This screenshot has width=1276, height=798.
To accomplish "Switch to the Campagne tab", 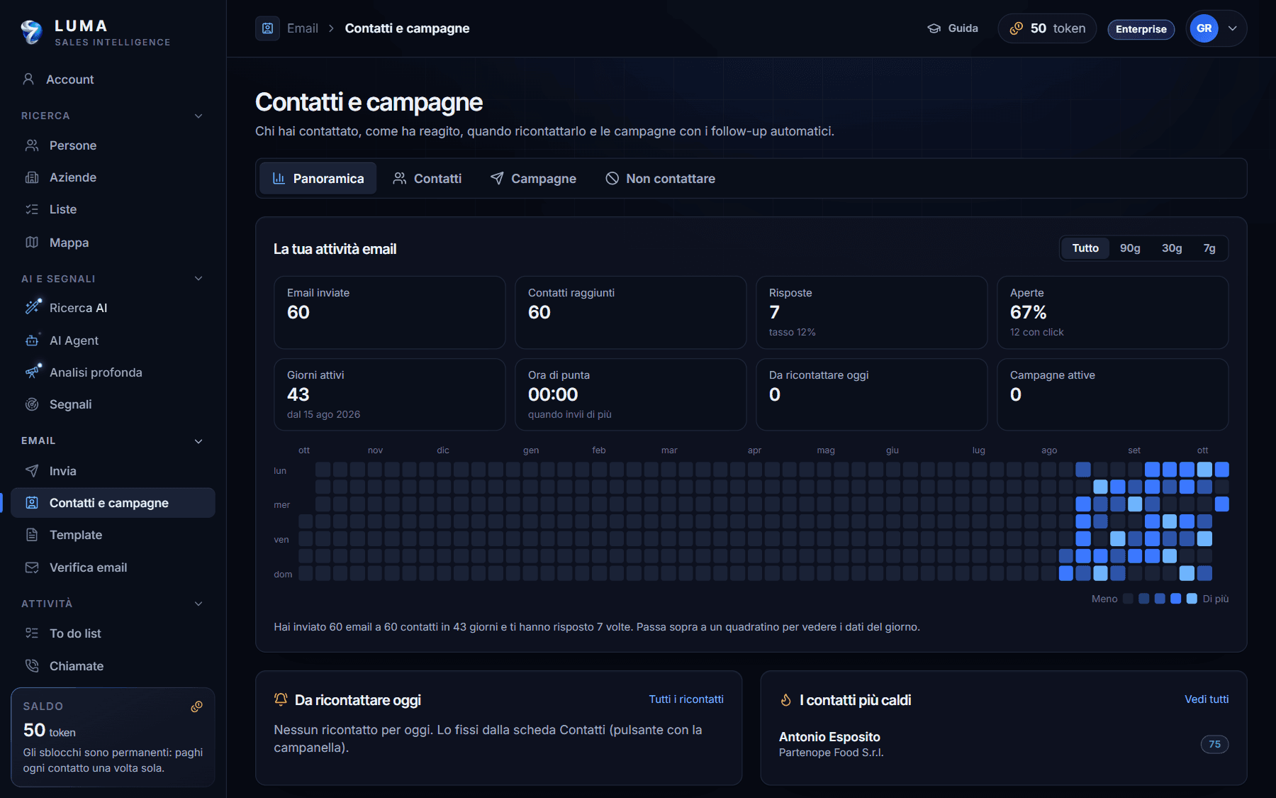I will pos(533,179).
